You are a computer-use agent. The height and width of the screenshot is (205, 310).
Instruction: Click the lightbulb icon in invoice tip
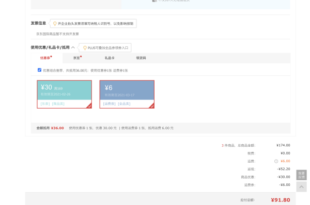[x=55, y=24]
